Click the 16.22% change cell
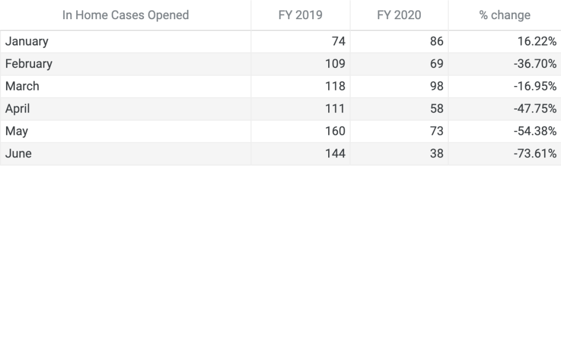561x347 pixels. [x=537, y=42]
